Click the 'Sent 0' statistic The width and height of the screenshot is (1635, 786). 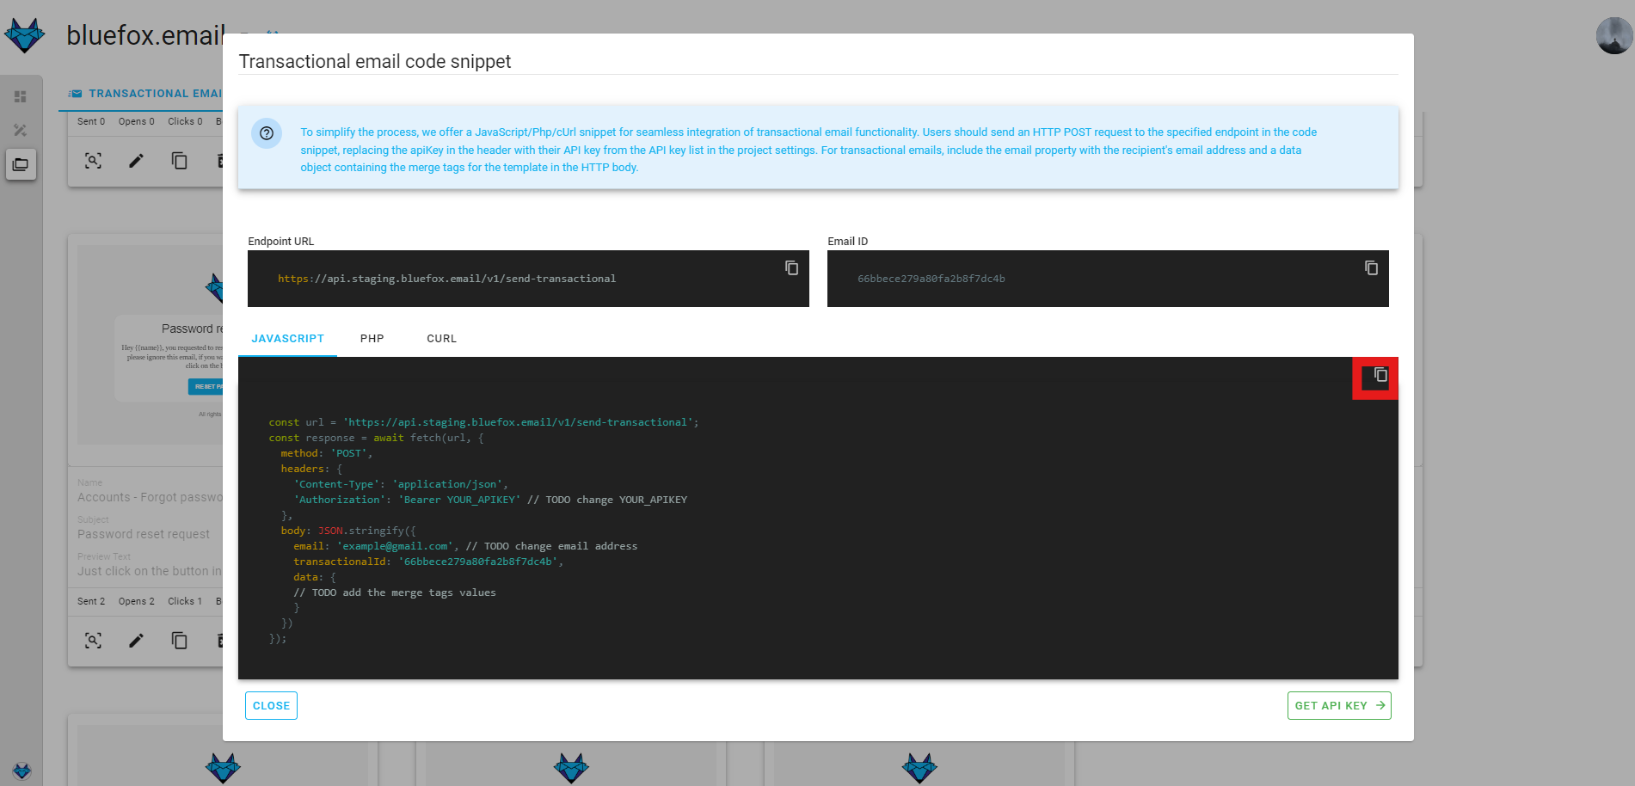91,121
